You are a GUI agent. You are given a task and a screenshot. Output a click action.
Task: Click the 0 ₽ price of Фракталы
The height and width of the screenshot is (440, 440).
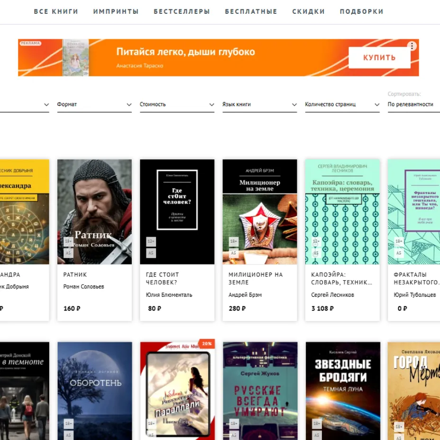pyautogui.click(x=402, y=308)
